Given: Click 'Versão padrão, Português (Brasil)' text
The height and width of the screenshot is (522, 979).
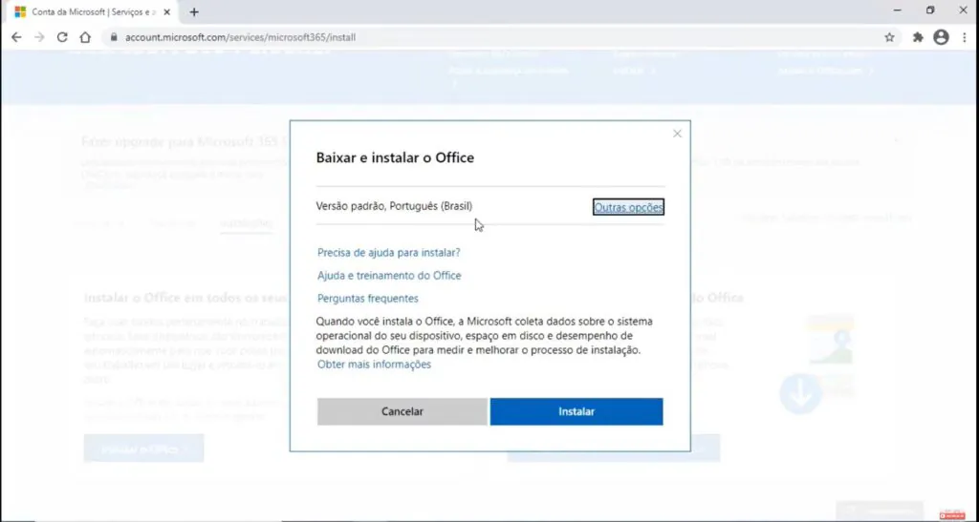Looking at the screenshot, I should [x=394, y=206].
